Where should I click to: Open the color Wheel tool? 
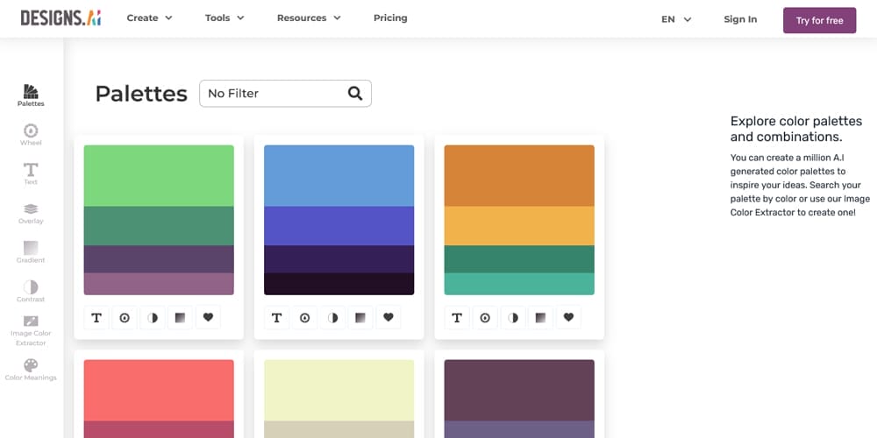coord(31,135)
